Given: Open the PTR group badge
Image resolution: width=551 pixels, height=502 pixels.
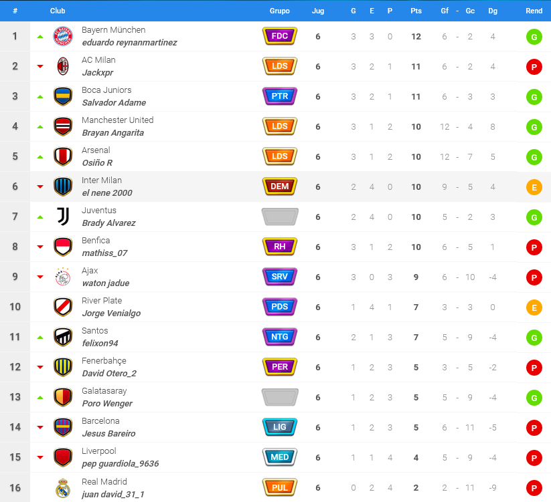Looking at the screenshot, I should tap(280, 96).
